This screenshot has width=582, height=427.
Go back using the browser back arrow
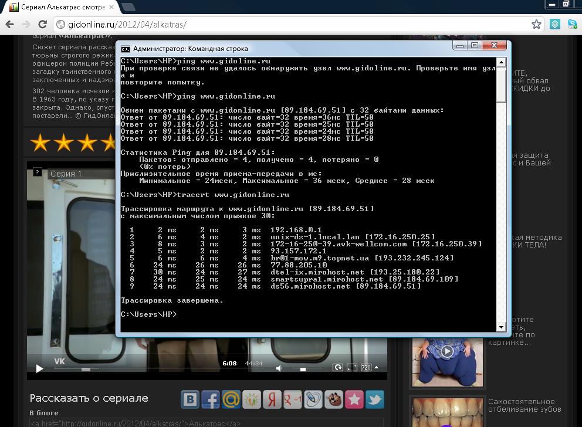click(x=10, y=25)
